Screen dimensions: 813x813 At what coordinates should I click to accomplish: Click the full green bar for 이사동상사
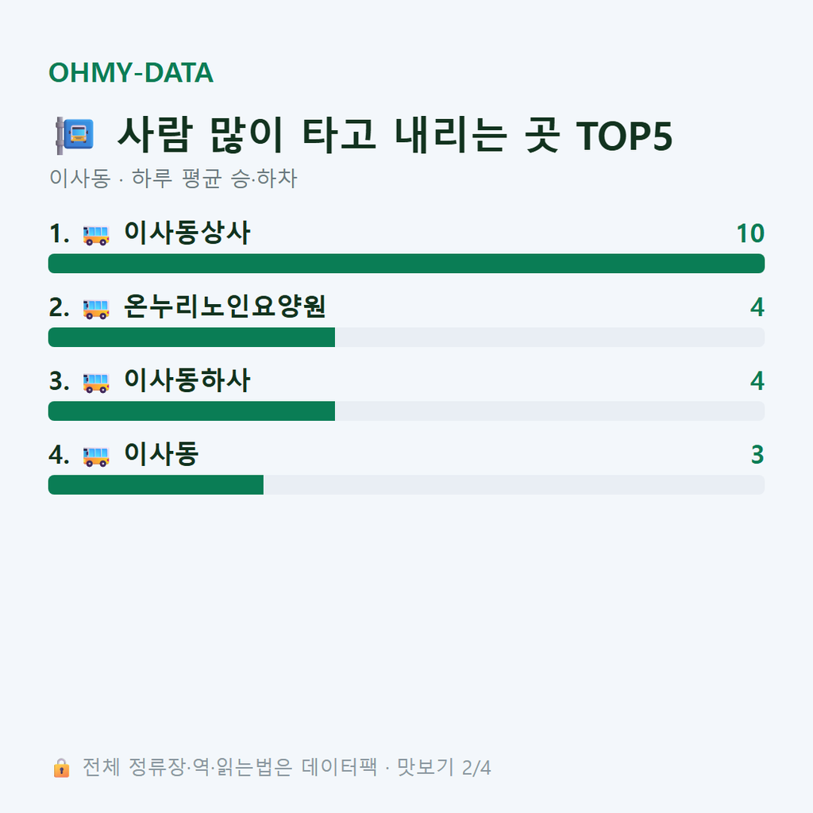coord(406,264)
